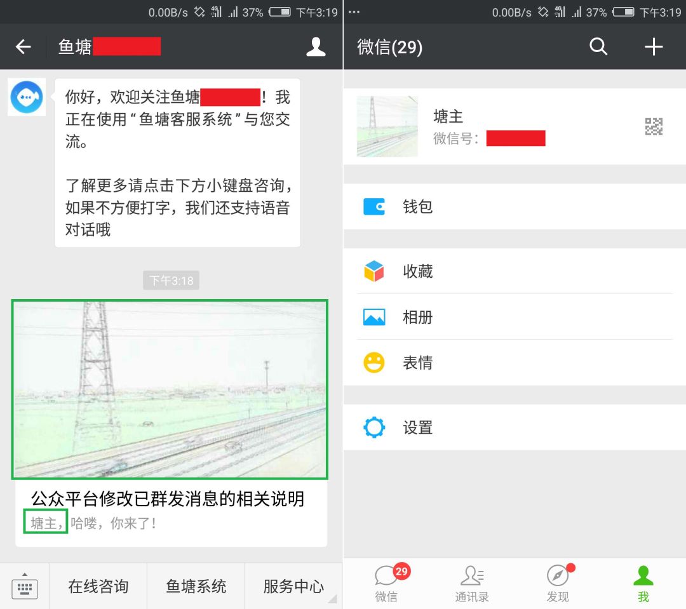Open 收藏 entry

coord(514,271)
